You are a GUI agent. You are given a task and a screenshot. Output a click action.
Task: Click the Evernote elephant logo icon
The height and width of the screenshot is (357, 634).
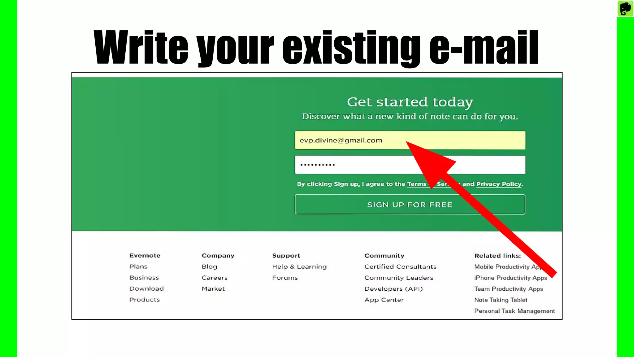pos(625,8)
